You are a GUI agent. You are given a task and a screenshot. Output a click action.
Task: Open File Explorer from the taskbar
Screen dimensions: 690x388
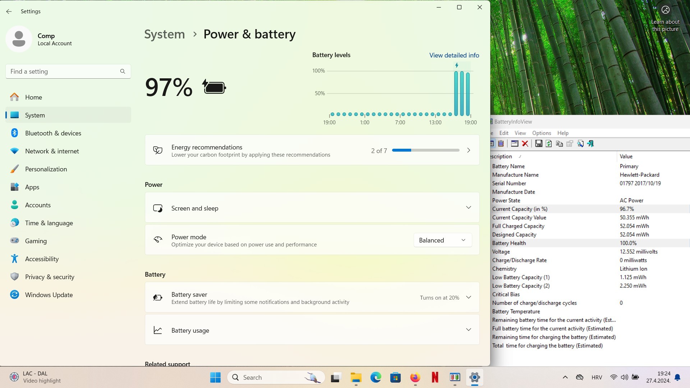point(356,377)
